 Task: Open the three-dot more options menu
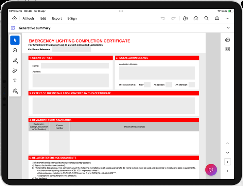(228, 18)
